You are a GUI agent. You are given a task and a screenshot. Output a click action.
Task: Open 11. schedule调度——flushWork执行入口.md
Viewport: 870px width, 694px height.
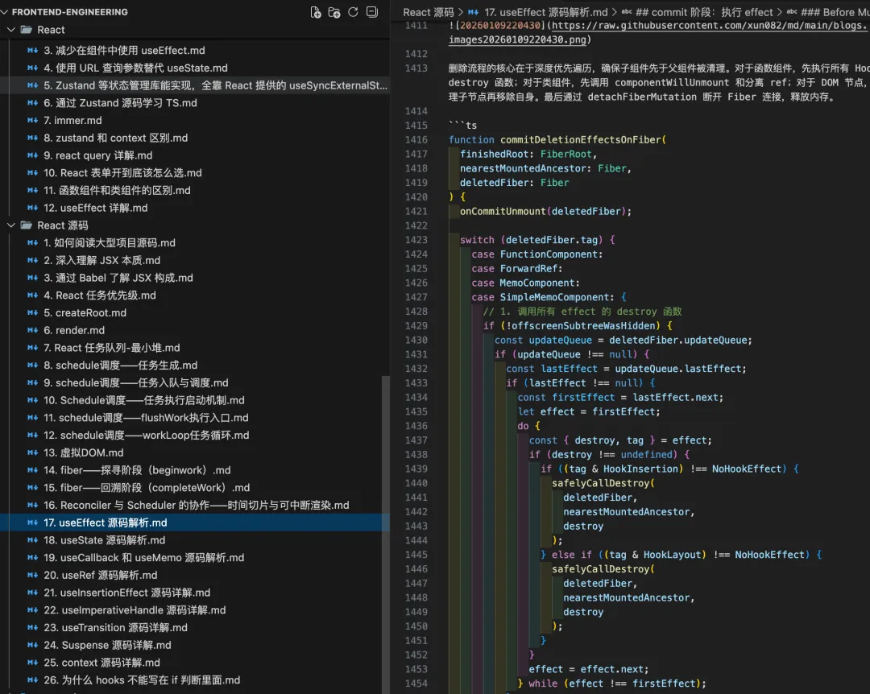coord(195,417)
